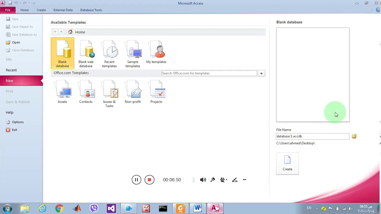Open the Command Prompt taskbar window

pos(163,208)
